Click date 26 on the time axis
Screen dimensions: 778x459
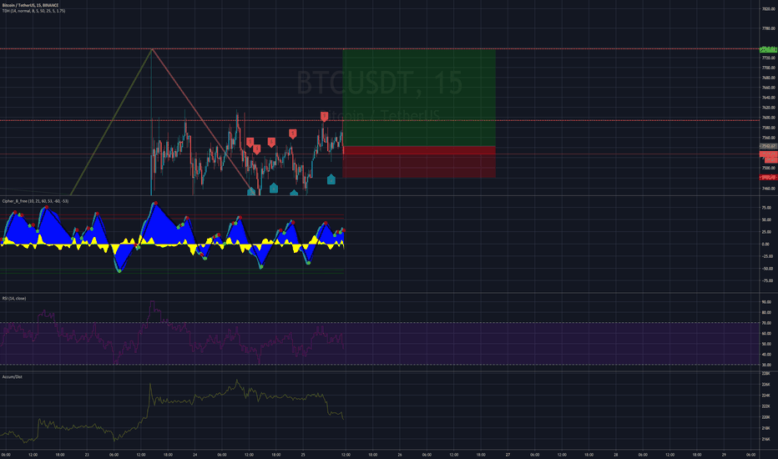point(400,455)
